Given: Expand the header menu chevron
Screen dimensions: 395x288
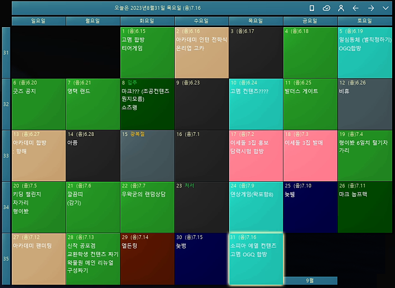Looking at the screenshot, I should (385, 8).
